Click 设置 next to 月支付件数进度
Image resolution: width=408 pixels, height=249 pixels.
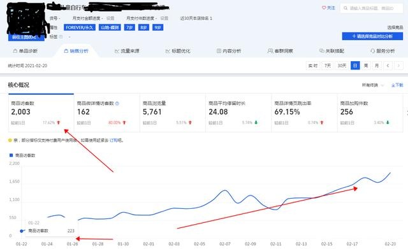164,18
